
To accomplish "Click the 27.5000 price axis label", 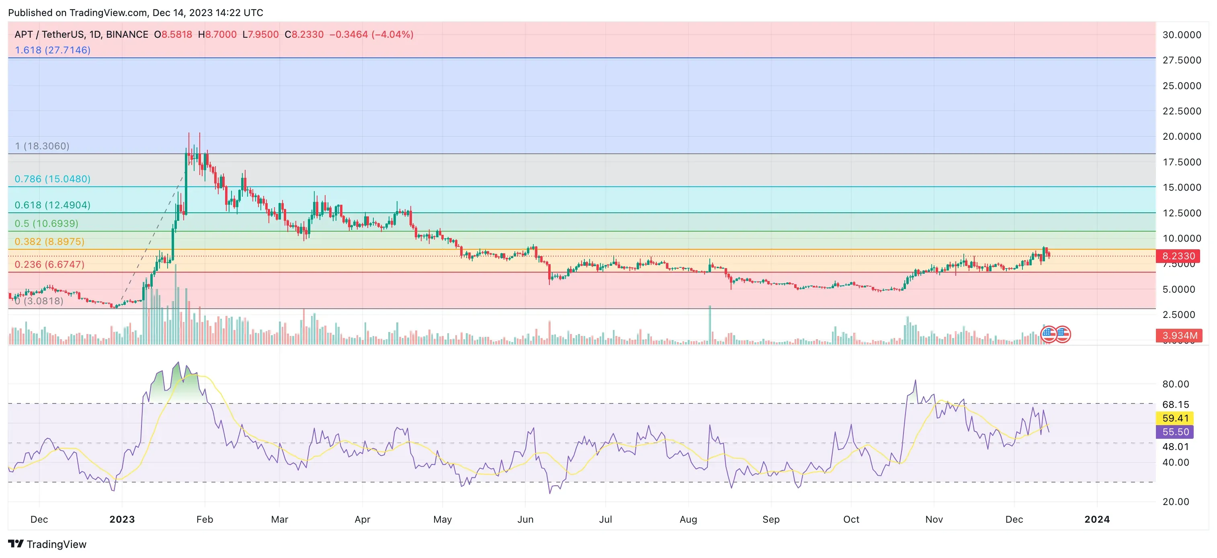I will tap(1182, 60).
